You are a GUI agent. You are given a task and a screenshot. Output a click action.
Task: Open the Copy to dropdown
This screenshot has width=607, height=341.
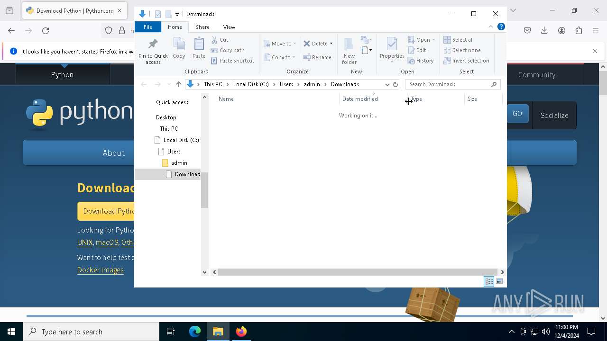(x=280, y=57)
